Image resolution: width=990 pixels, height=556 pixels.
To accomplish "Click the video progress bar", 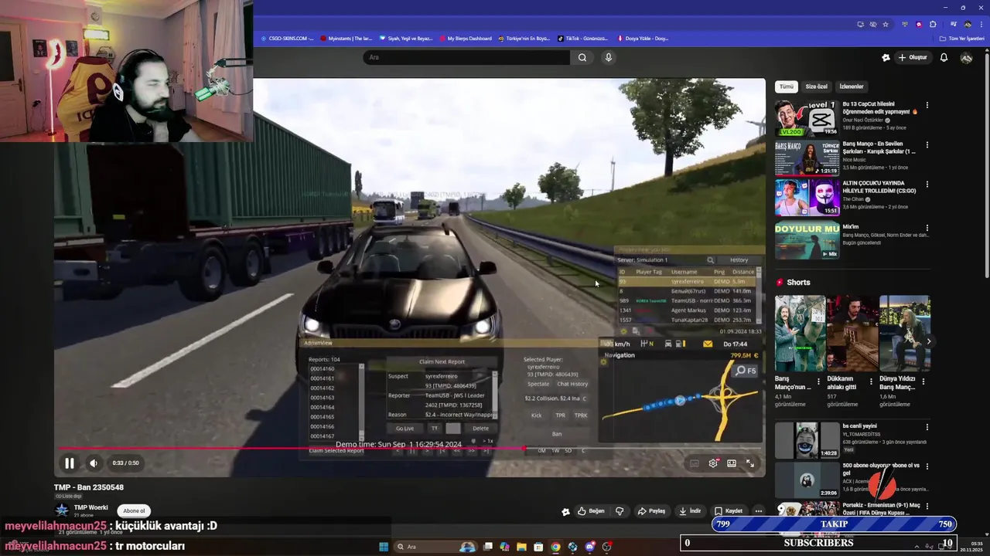I will (x=409, y=448).
